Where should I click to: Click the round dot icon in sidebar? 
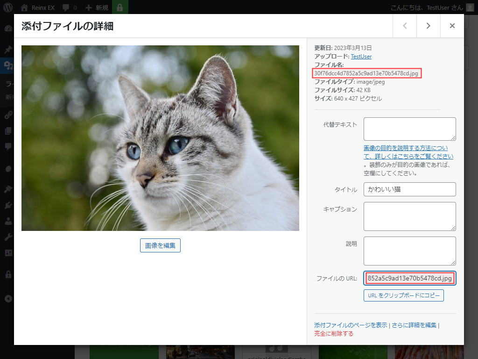[x=8, y=169]
